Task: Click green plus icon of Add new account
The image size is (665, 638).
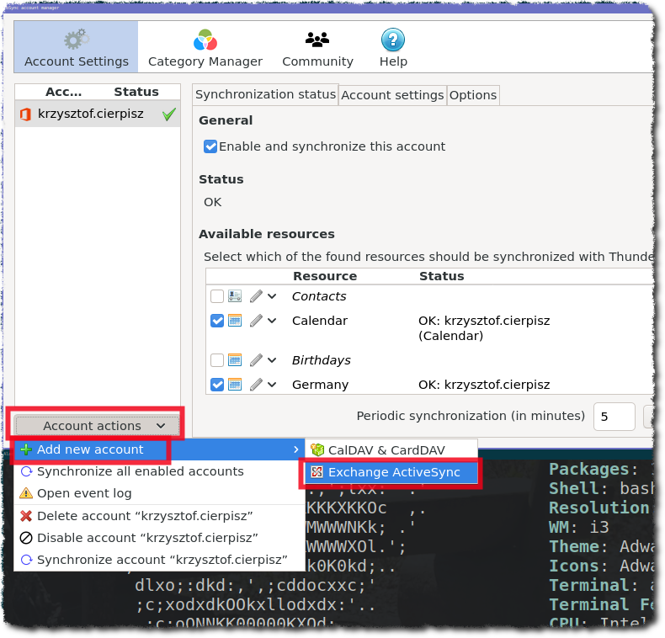Action: point(26,449)
